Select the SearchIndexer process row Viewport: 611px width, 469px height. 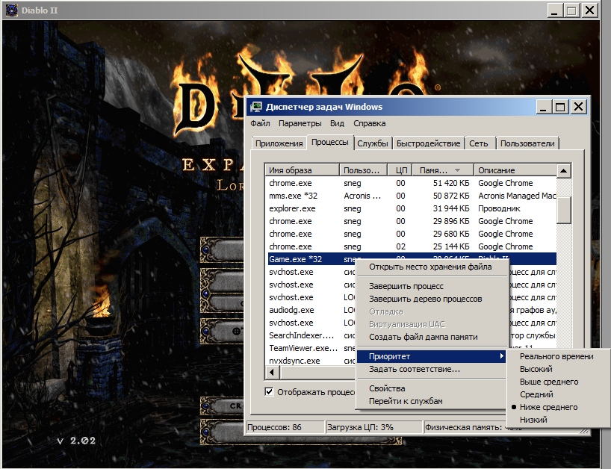311,335
